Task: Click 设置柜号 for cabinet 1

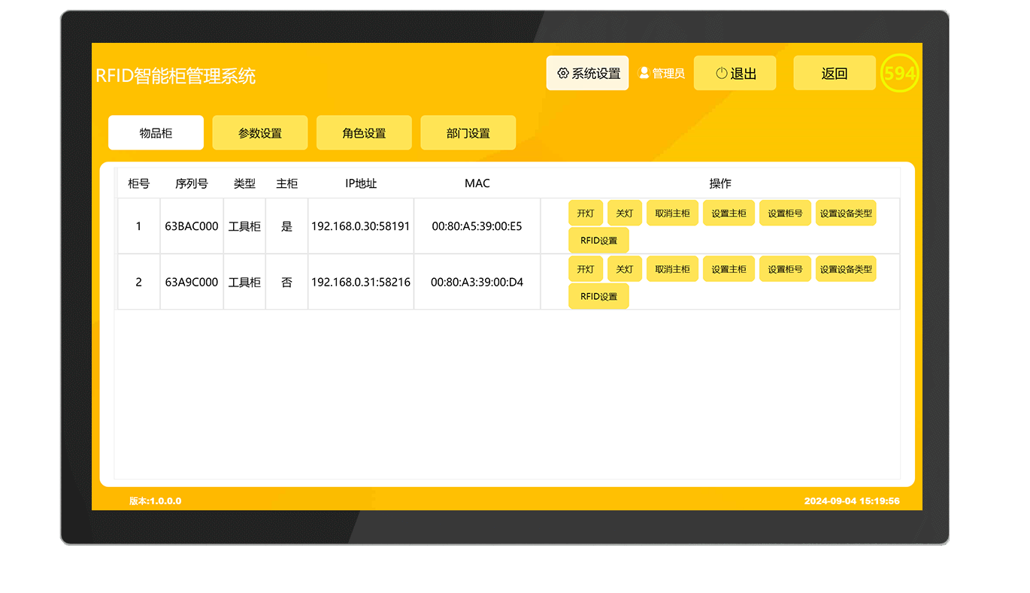Action: 785,213
